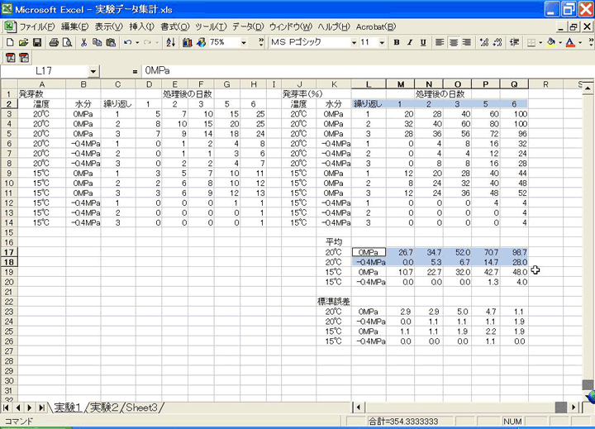Select the Sheet3 tab
595x429 pixels.
click(143, 408)
